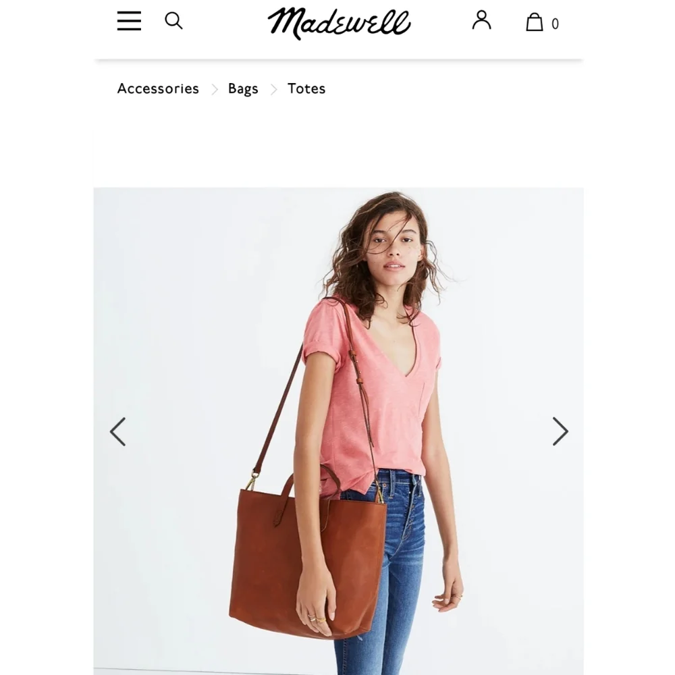Click the brown leather tote in photo
The image size is (675, 675).
(x=307, y=564)
